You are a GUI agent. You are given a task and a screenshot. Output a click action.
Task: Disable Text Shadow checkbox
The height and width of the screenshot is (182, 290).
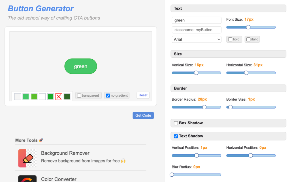click(x=176, y=136)
